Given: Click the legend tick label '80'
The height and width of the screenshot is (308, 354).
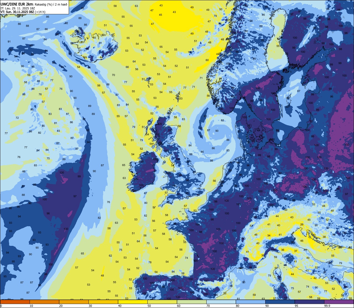Looking at the screenshot, I should (x=238, y=306).
